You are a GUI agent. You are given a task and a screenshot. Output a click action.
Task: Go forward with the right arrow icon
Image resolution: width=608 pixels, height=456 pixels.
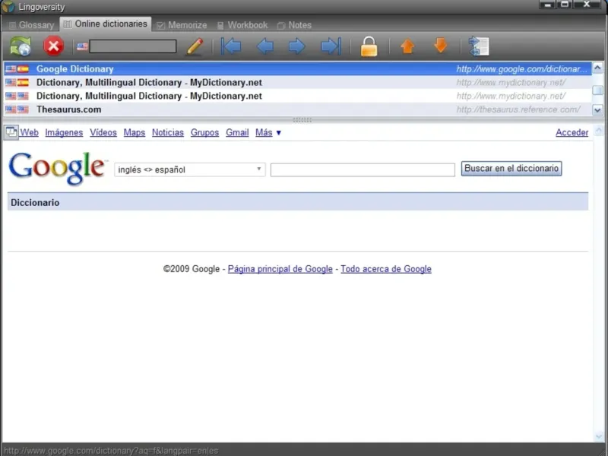(297, 46)
